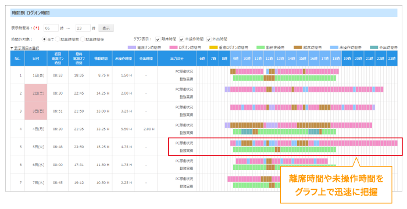Click the 勤務実績 bar for 4日(月)
Viewport: 407px width, 209px height.
[x=284, y=131]
